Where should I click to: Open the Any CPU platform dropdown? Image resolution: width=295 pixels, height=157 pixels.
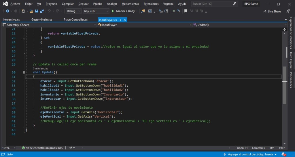(96, 11)
